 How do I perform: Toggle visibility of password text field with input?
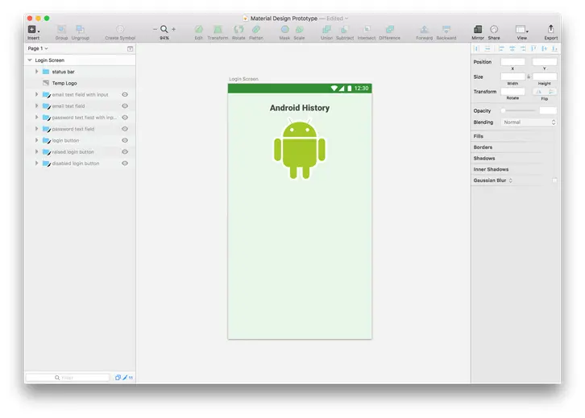[125, 118]
